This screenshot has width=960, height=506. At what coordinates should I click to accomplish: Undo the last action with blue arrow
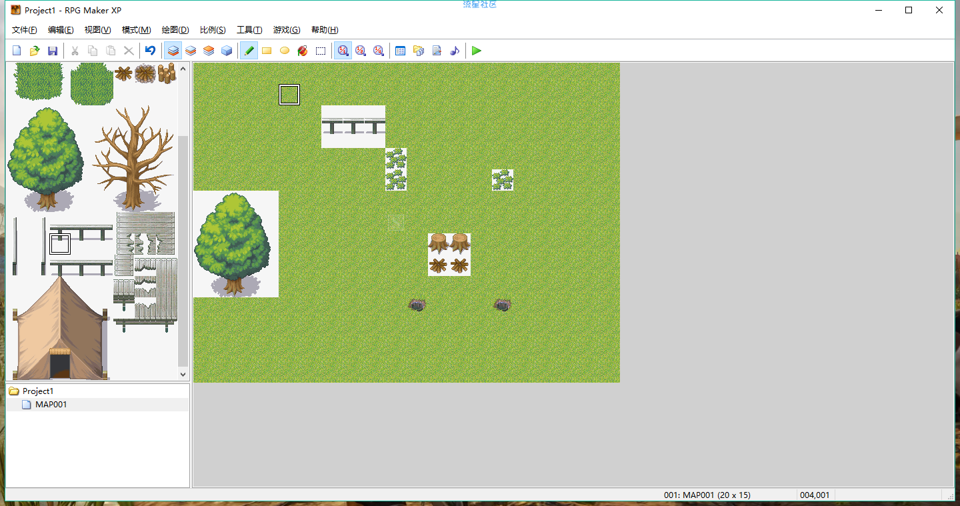(x=150, y=51)
